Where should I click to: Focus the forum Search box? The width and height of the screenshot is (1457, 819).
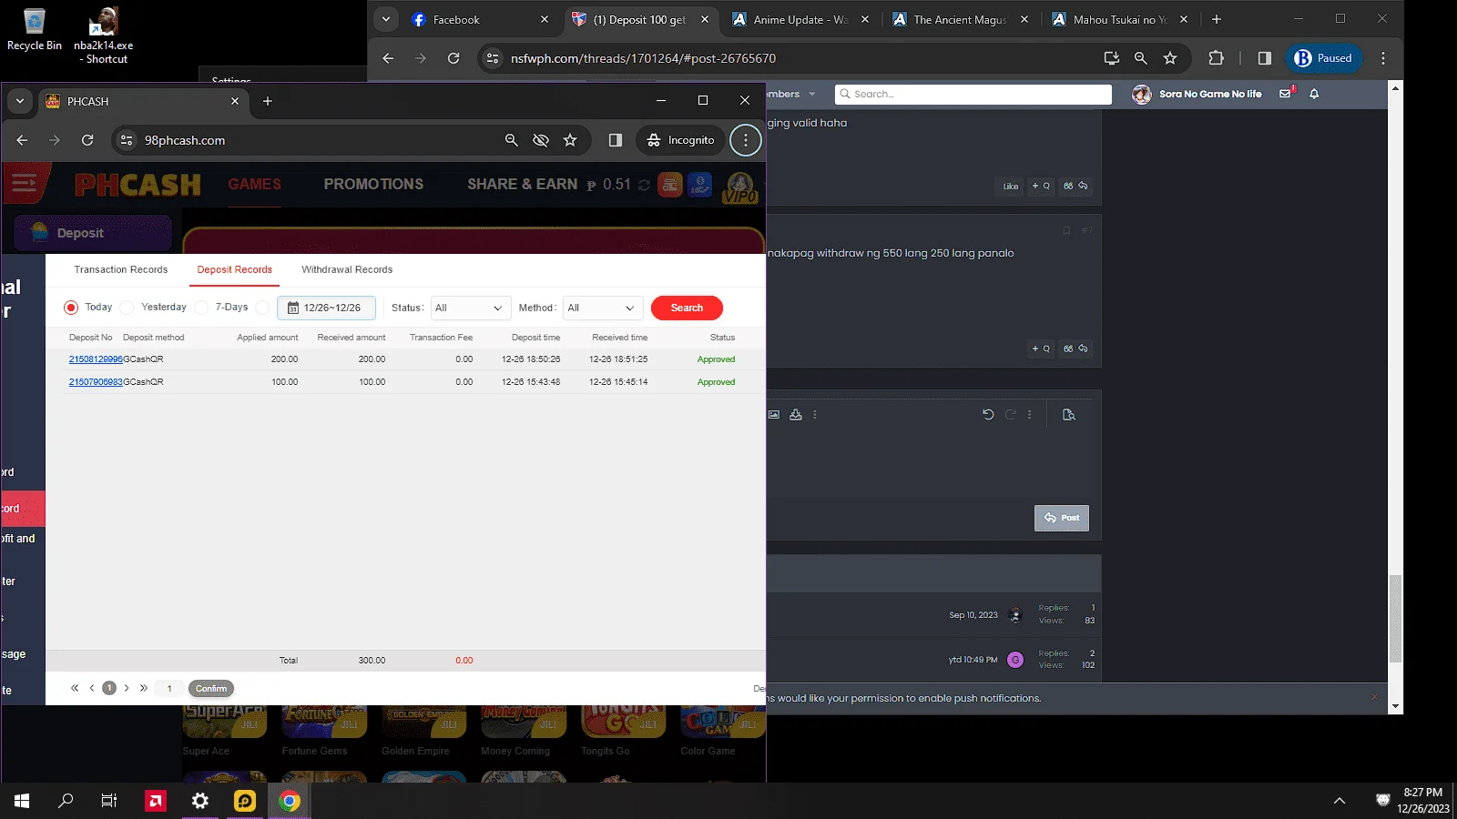point(973,94)
